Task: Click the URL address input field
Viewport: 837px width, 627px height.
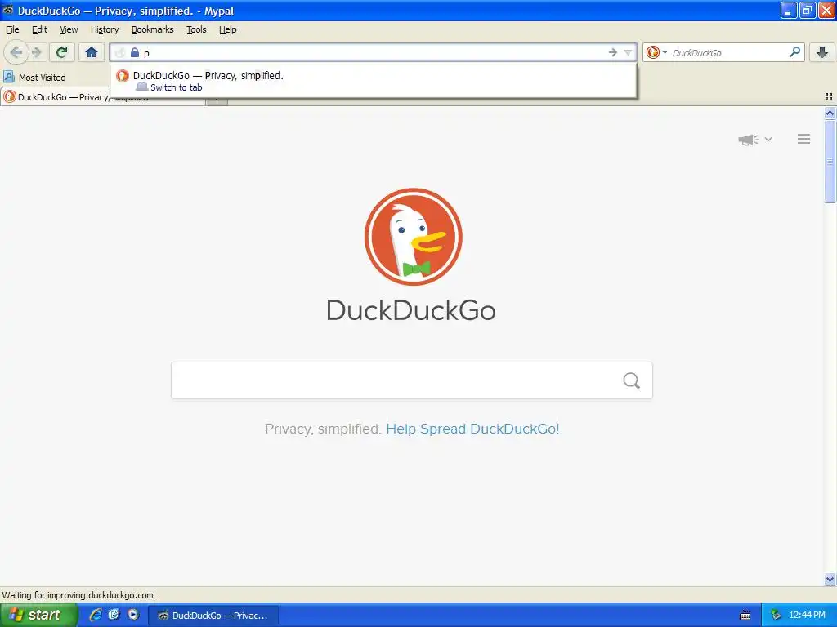Action: 374,52
